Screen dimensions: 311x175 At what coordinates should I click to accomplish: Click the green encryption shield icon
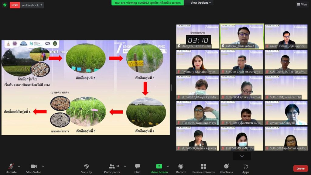[5, 5]
